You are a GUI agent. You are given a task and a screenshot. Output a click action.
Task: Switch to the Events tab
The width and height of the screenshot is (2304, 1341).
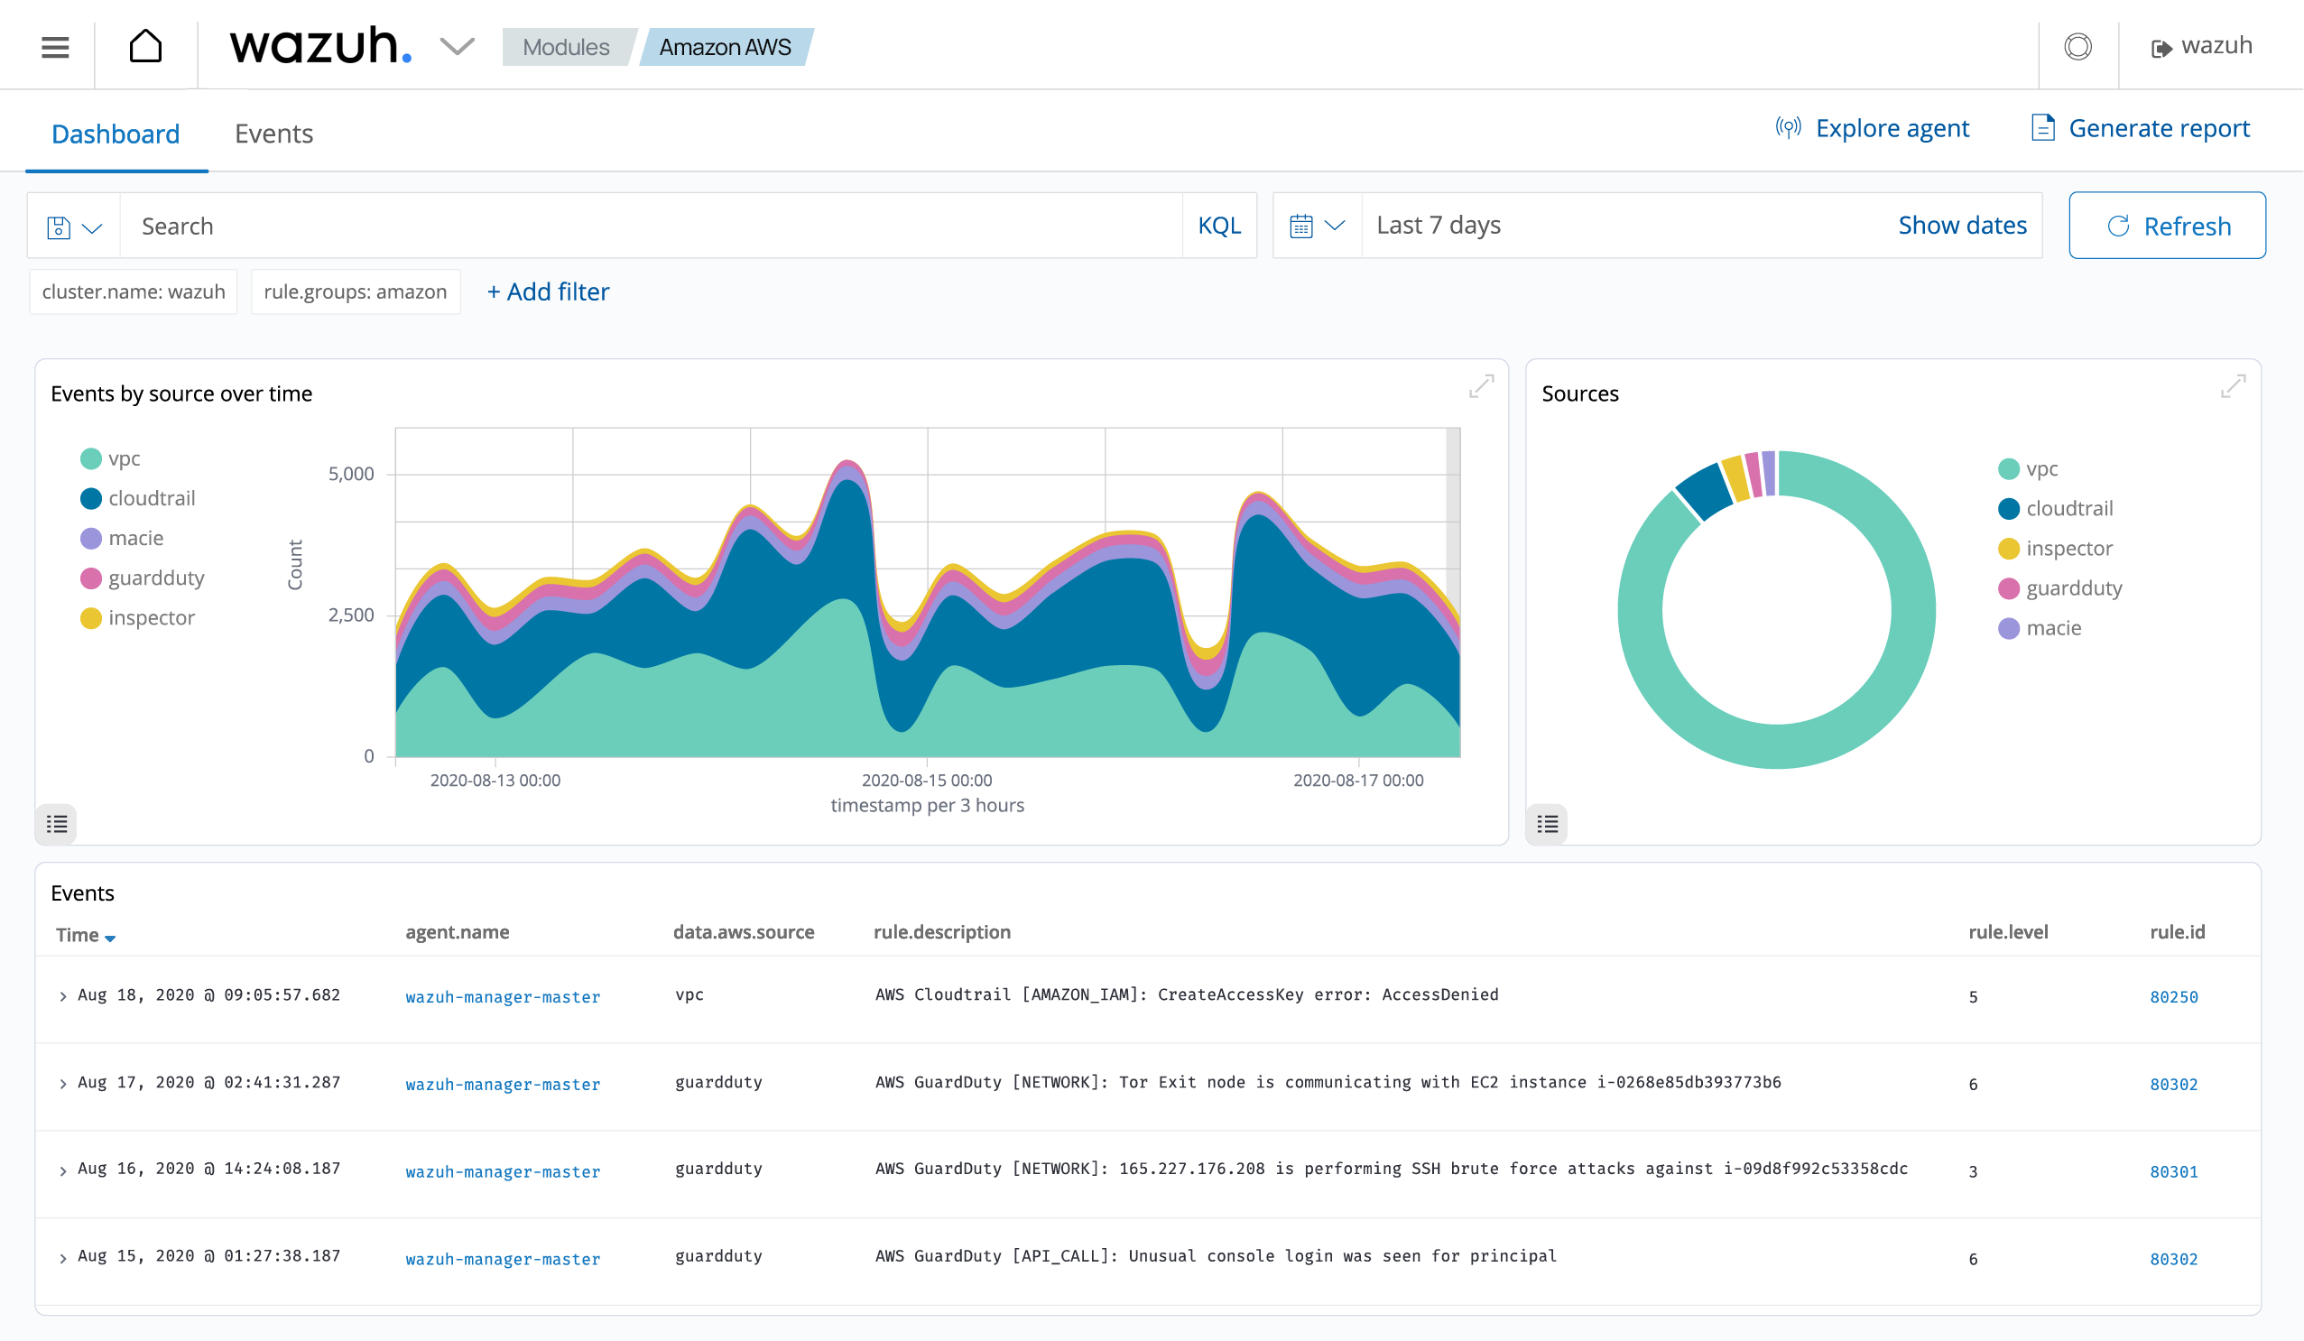tap(273, 134)
